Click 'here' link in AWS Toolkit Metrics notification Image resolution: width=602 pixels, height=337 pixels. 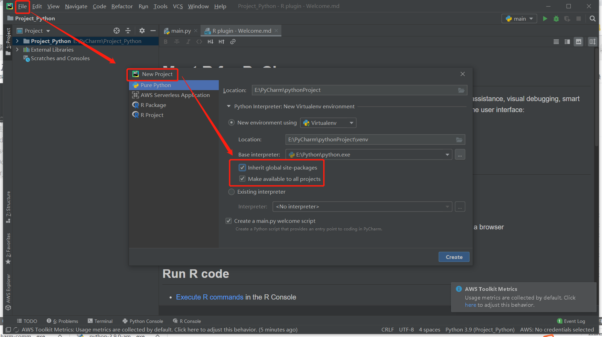point(471,305)
